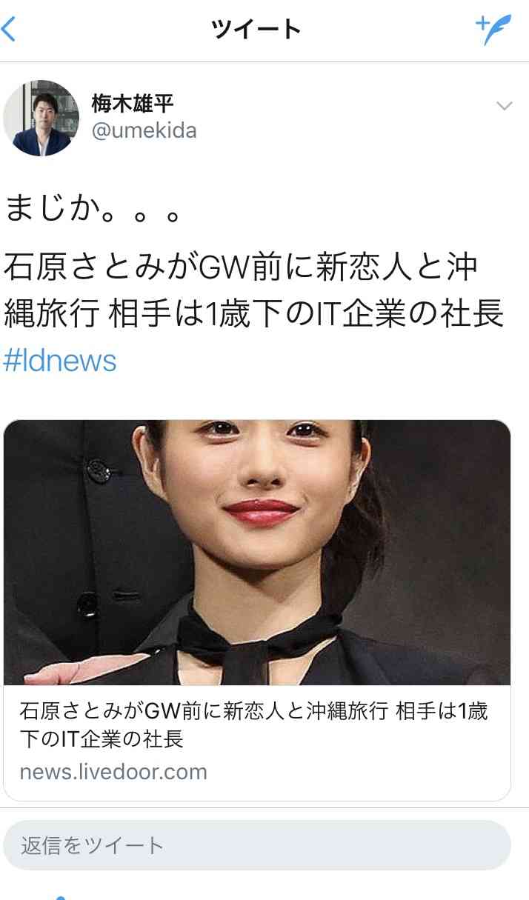Expand tweet options chevron beside 梅木雄平
529x900 pixels.
[505, 106]
